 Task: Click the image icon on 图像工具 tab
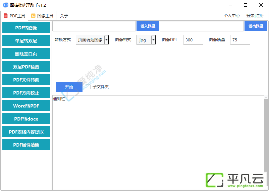pos(33,16)
